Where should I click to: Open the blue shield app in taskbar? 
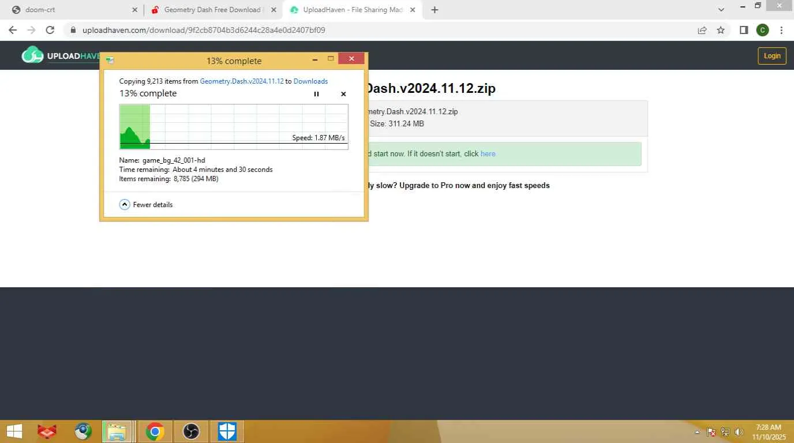pos(227,431)
